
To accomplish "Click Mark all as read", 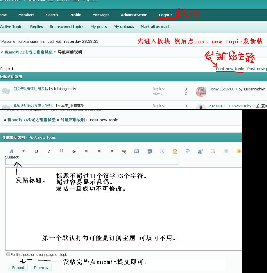I will pyautogui.click(x=155, y=27).
